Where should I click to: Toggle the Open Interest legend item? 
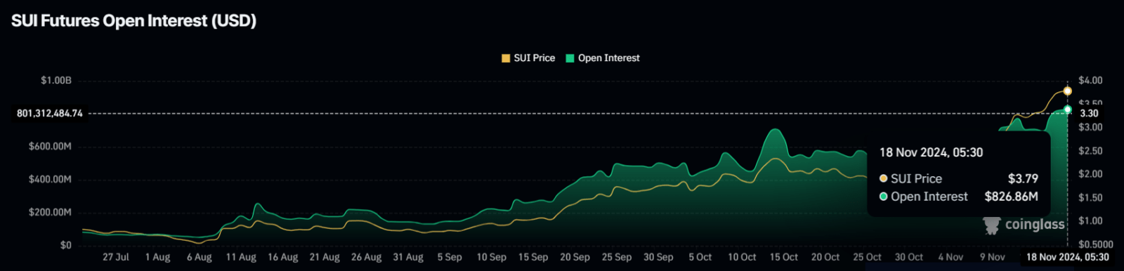click(x=603, y=58)
